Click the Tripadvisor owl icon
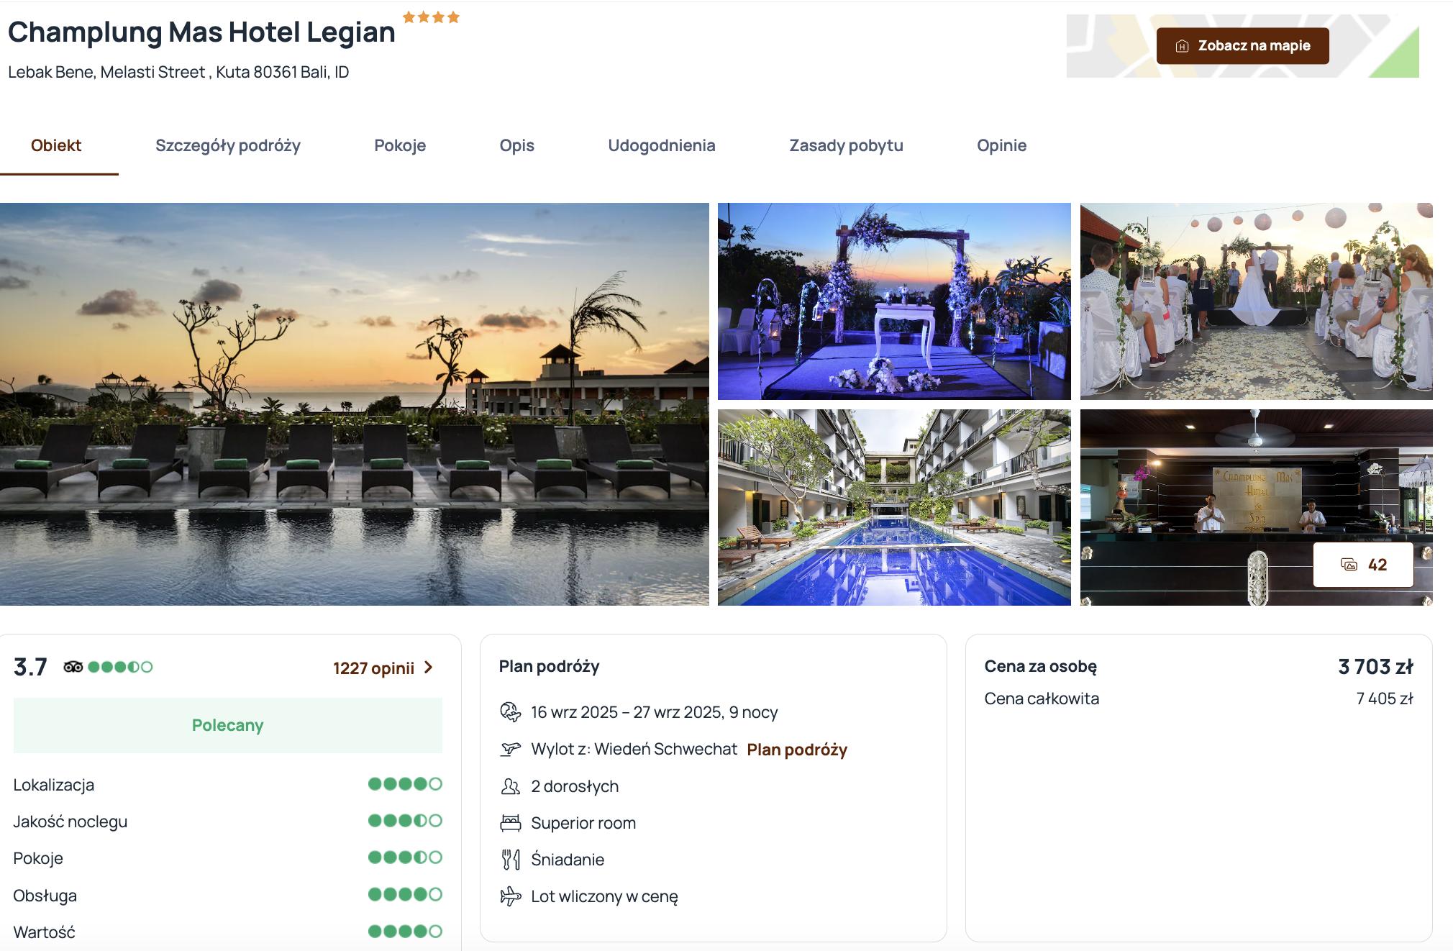The width and height of the screenshot is (1453, 951). pyautogui.click(x=73, y=667)
